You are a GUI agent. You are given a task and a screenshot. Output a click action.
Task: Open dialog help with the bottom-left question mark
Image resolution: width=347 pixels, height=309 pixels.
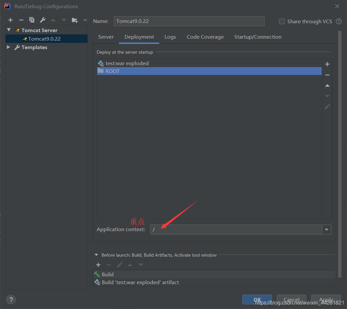click(x=11, y=300)
